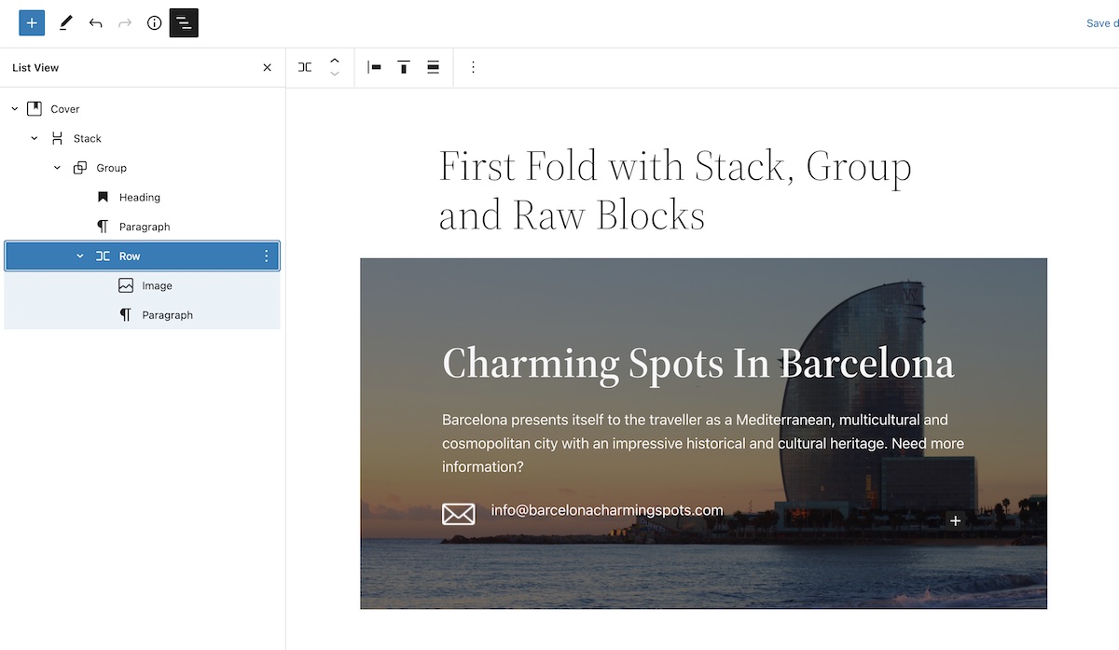
Task: Select the Tools pencil icon
Action: pos(65,23)
